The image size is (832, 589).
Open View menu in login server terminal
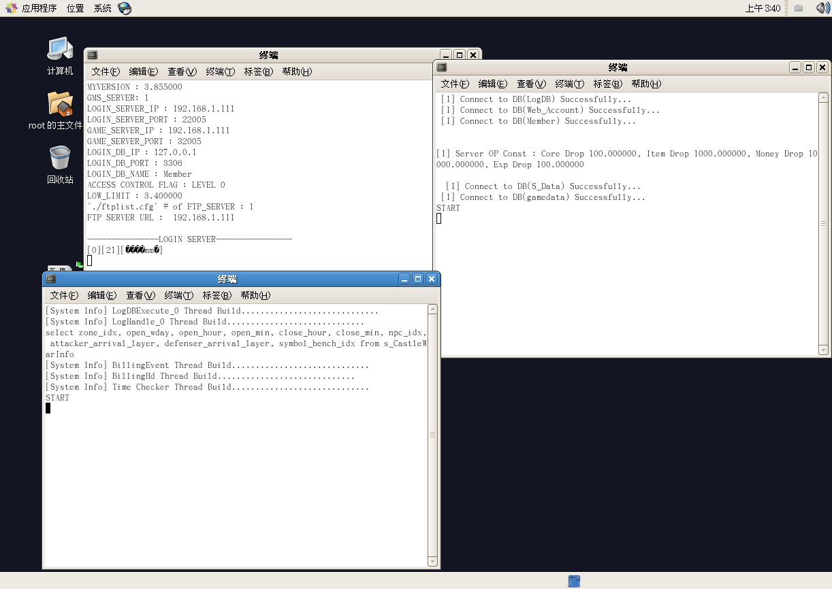pyautogui.click(x=182, y=71)
